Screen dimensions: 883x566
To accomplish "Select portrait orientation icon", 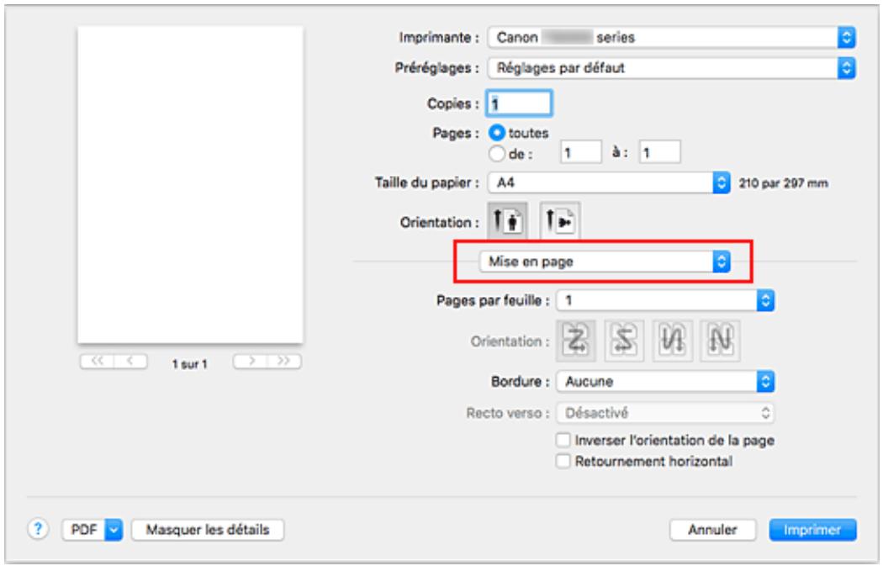I will 507,221.
